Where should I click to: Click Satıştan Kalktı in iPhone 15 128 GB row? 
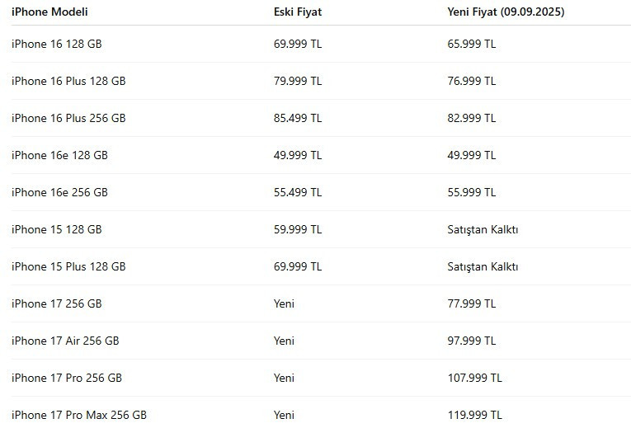click(483, 229)
